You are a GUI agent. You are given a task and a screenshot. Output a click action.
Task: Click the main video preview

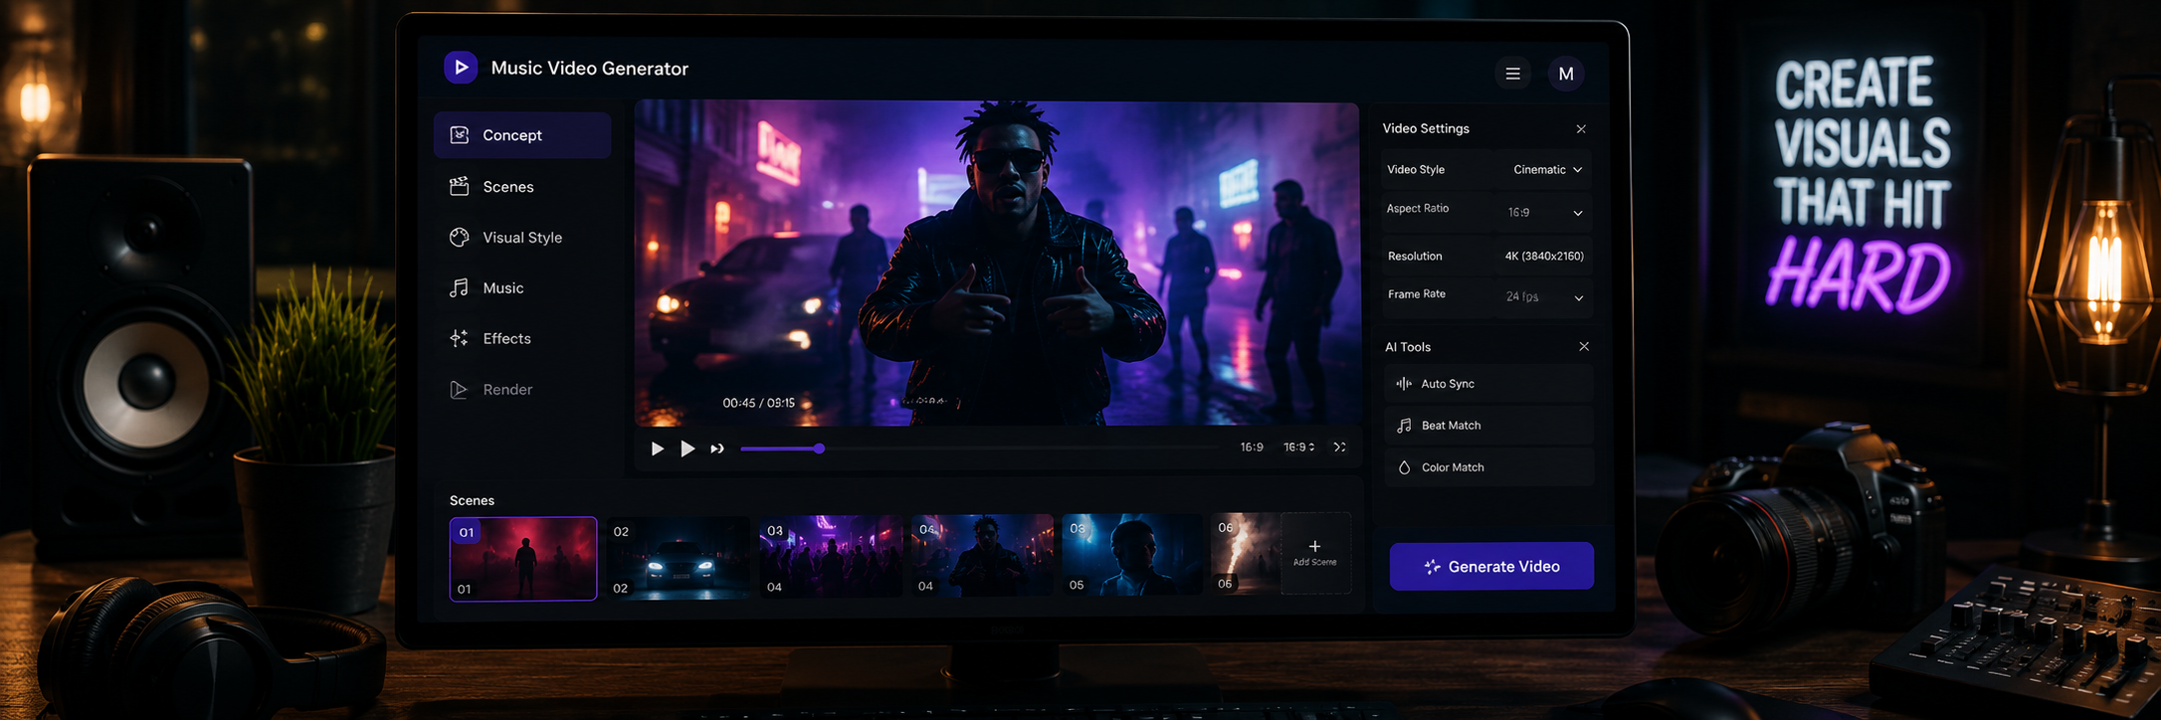(x=997, y=264)
